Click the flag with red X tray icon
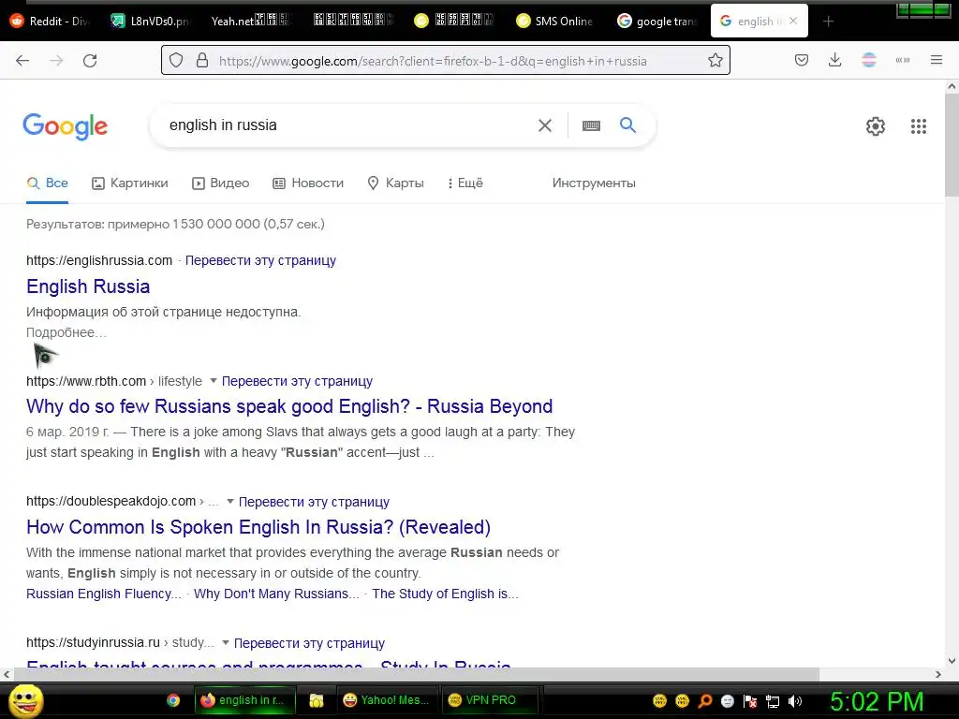The width and height of the screenshot is (959, 719). click(750, 701)
